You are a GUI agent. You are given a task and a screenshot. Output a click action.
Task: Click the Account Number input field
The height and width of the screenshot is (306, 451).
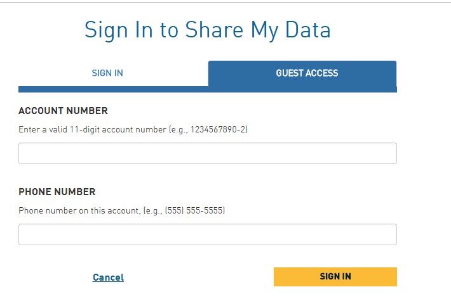coord(207,153)
